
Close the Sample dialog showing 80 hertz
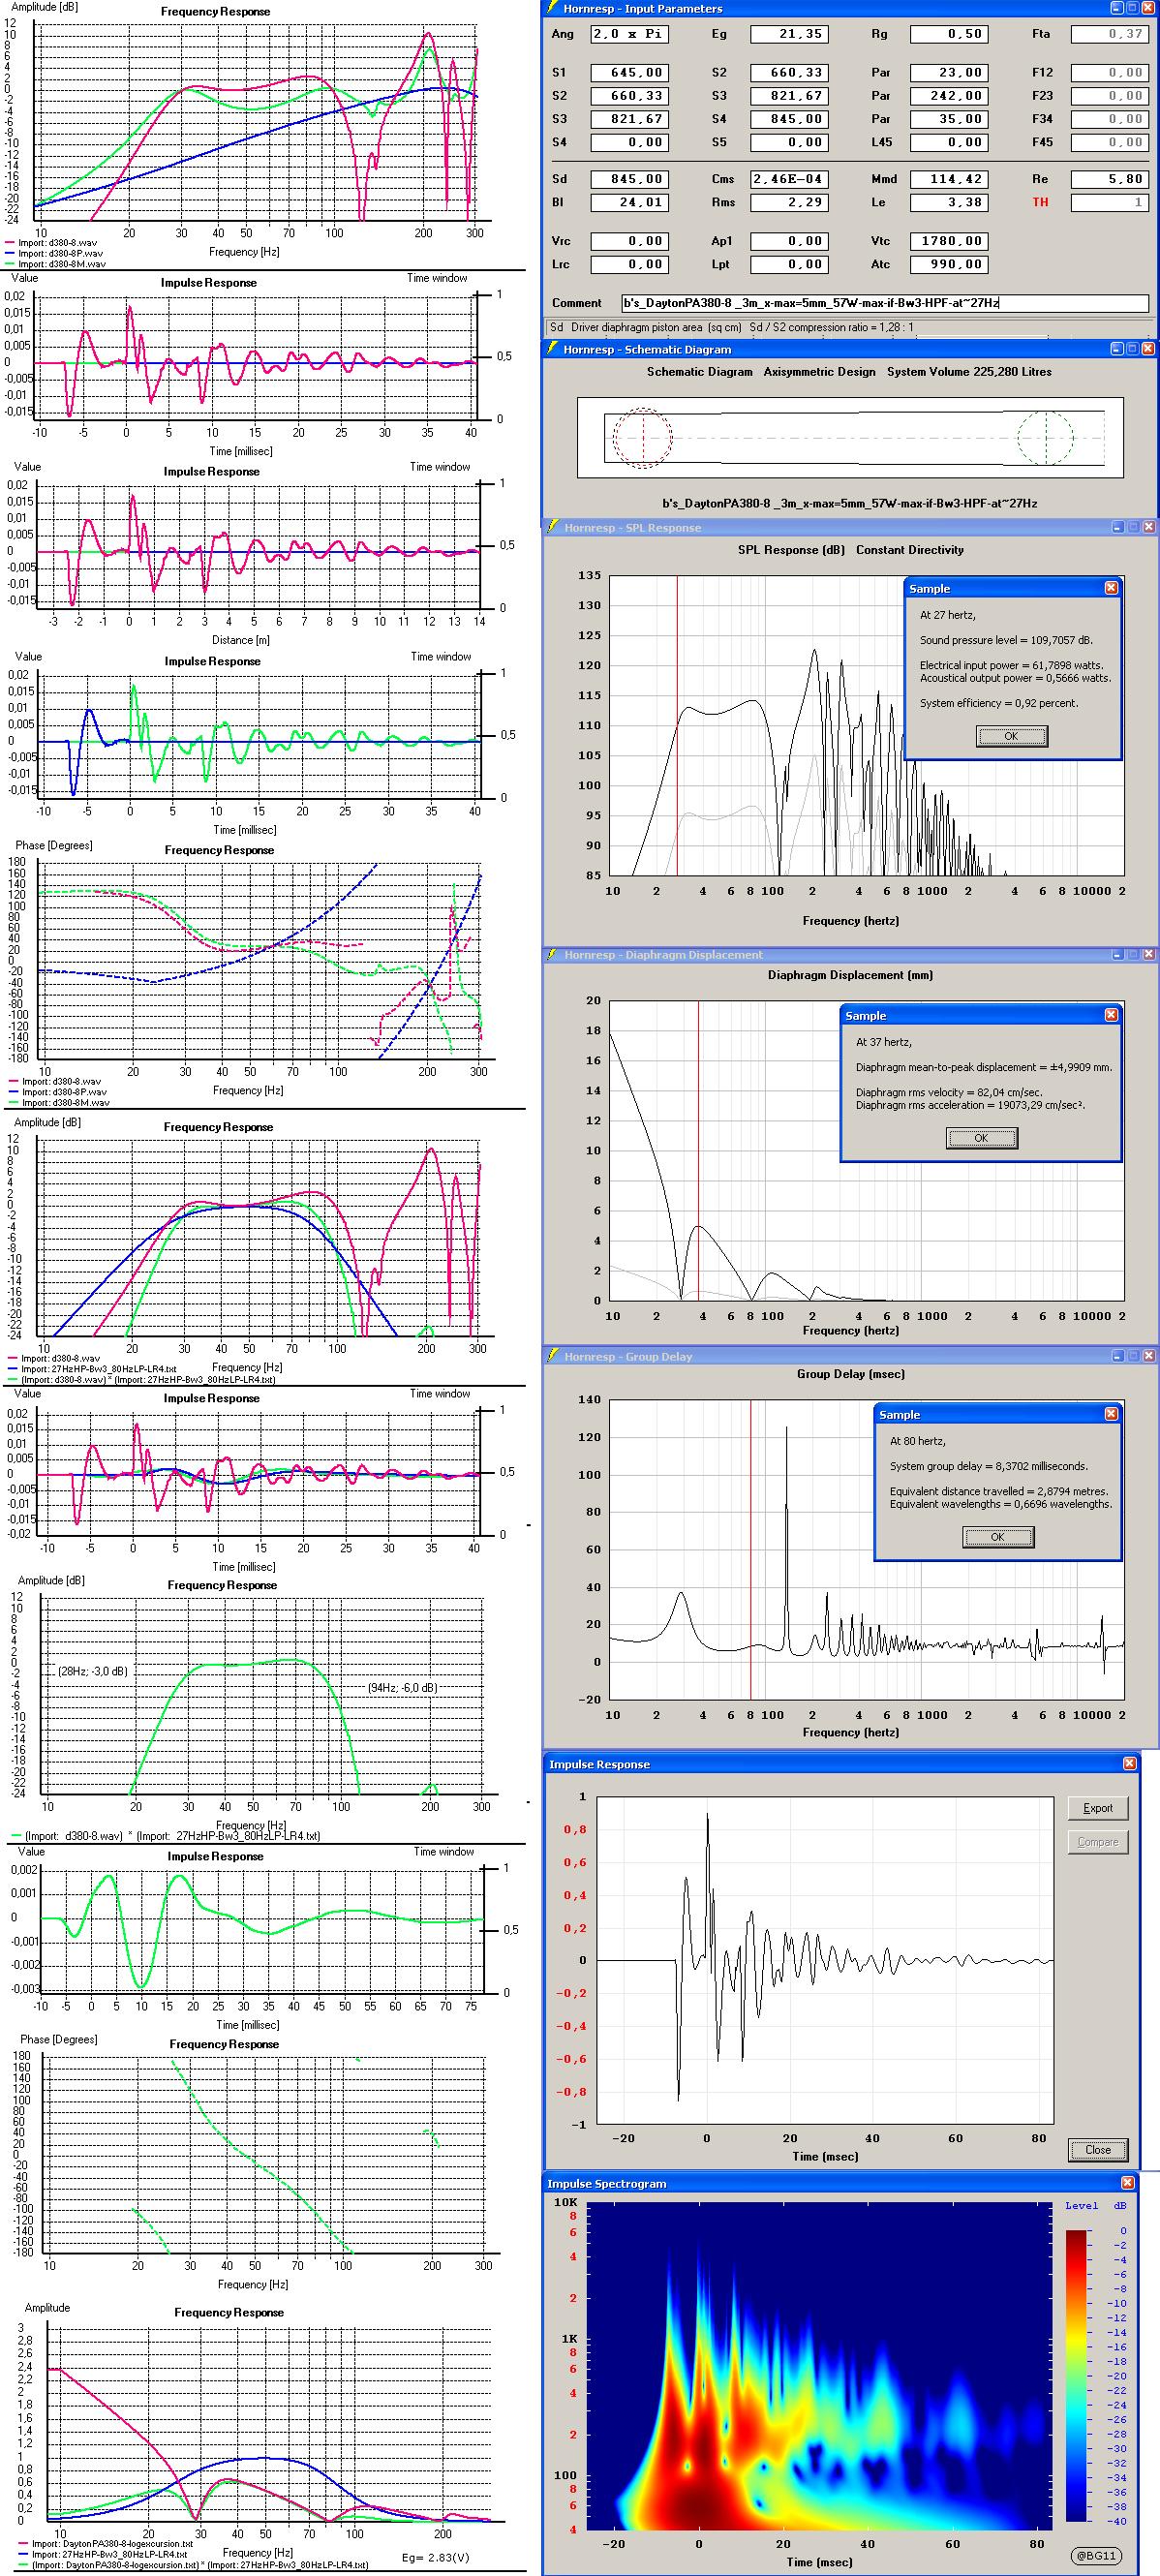tap(1111, 1414)
